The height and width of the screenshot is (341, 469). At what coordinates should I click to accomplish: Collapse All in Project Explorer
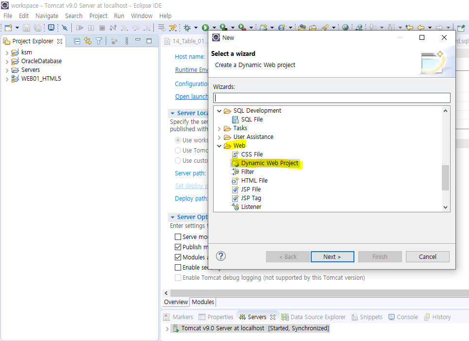click(x=77, y=41)
